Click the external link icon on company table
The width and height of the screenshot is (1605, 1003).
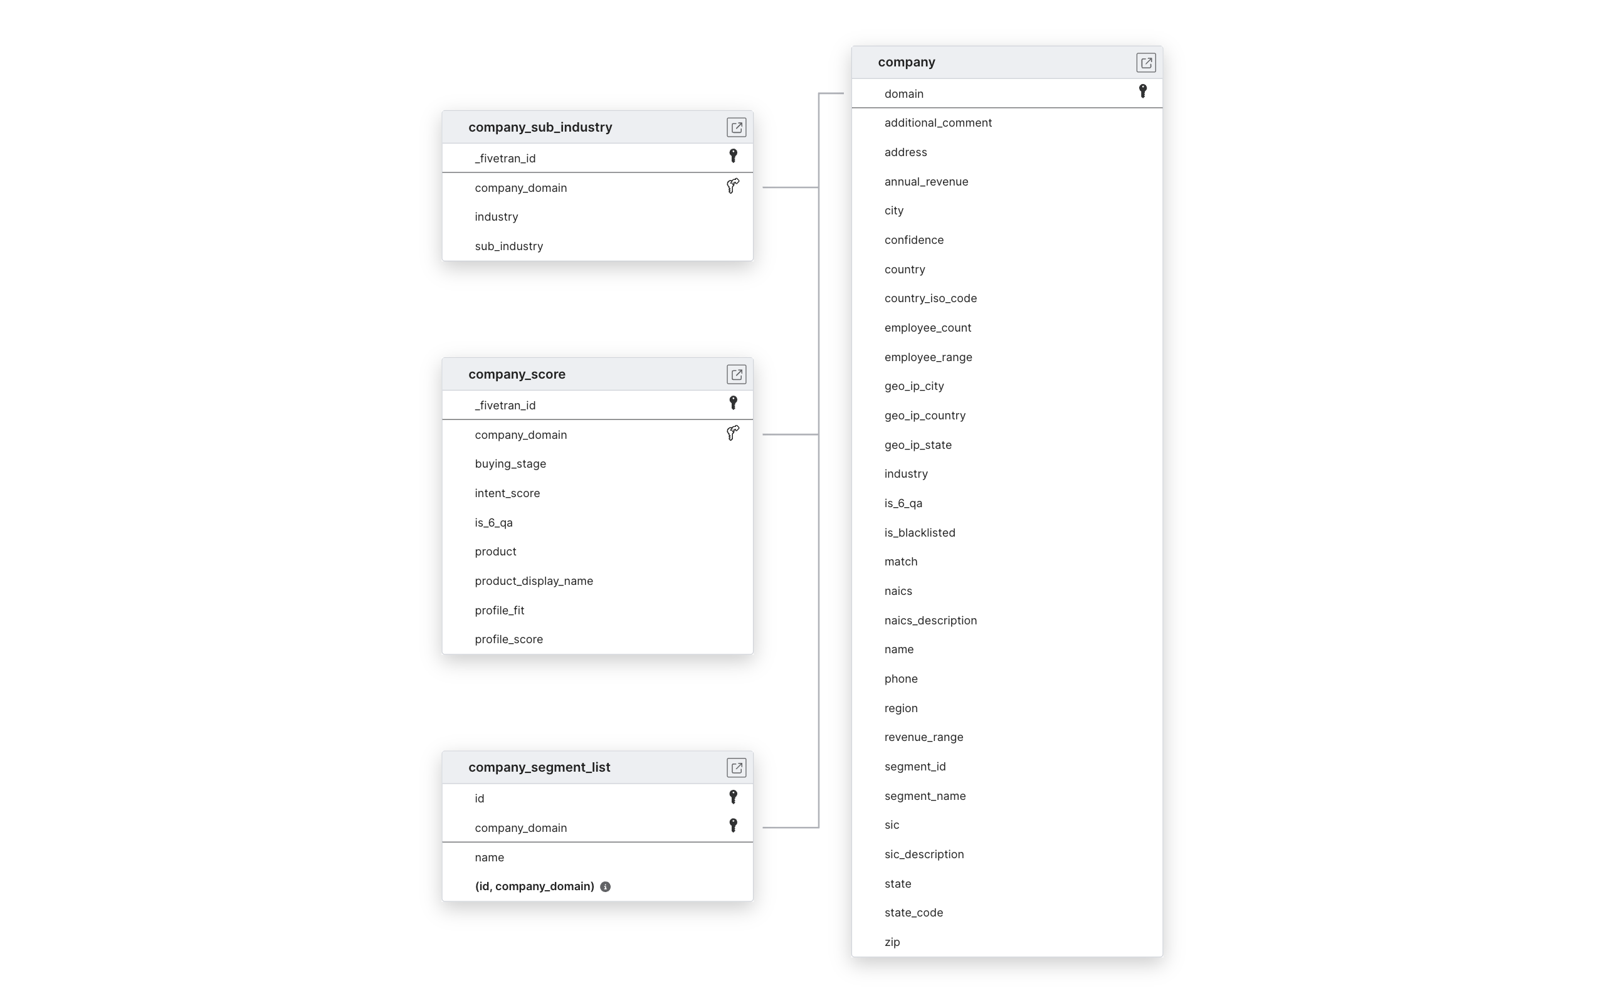(1146, 61)
